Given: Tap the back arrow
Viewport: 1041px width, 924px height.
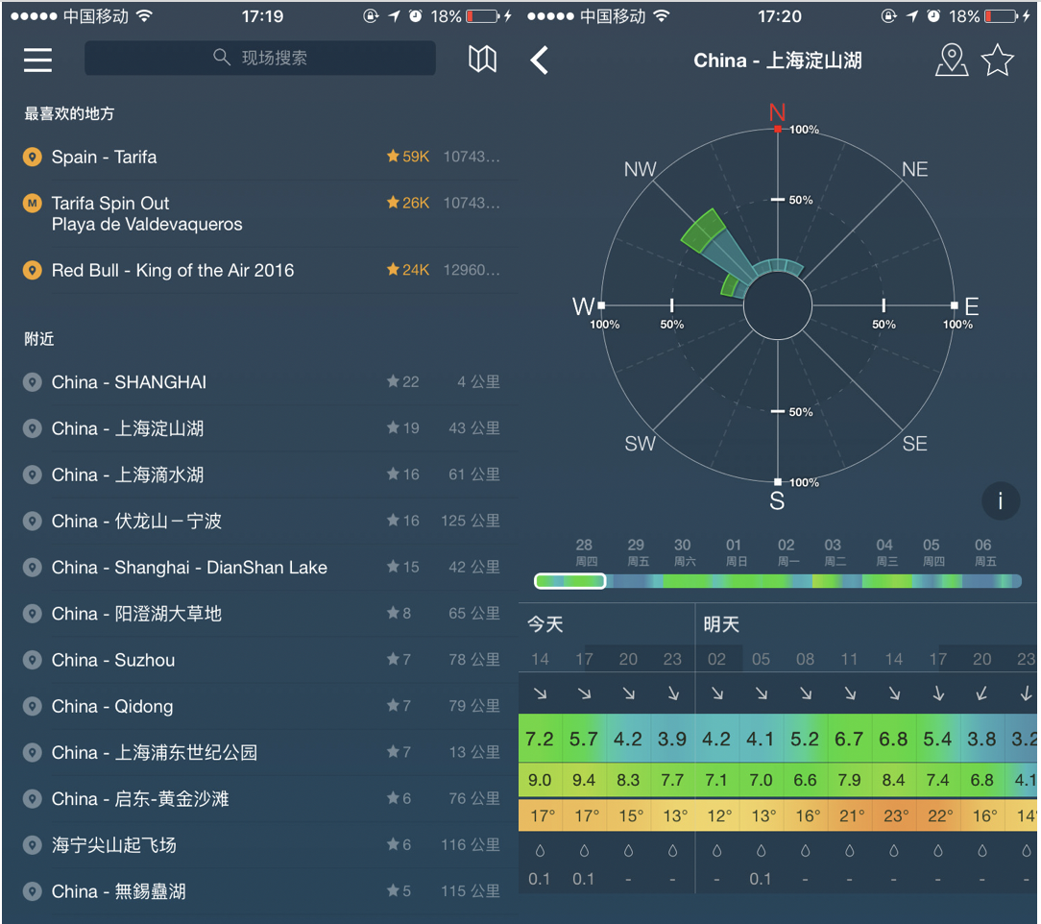Looking at the screenshot, I should [540, 61].
